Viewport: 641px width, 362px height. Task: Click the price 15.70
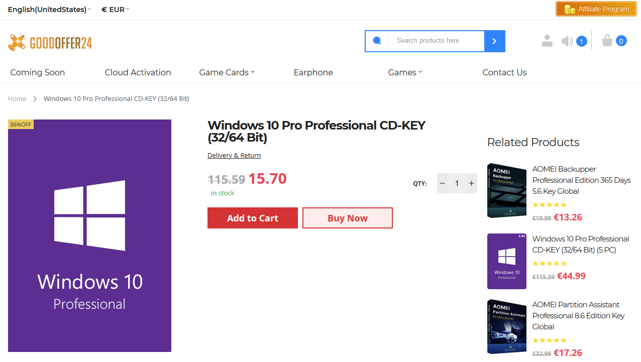click(267, 178)
